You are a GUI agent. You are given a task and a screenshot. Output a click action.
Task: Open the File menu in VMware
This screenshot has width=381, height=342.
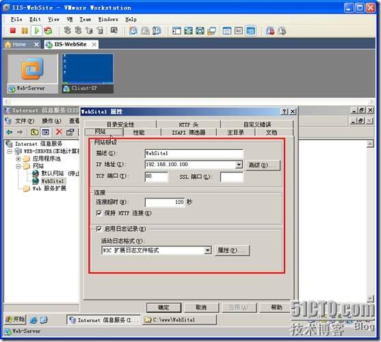pyautogui.click(x=16, y=19)
